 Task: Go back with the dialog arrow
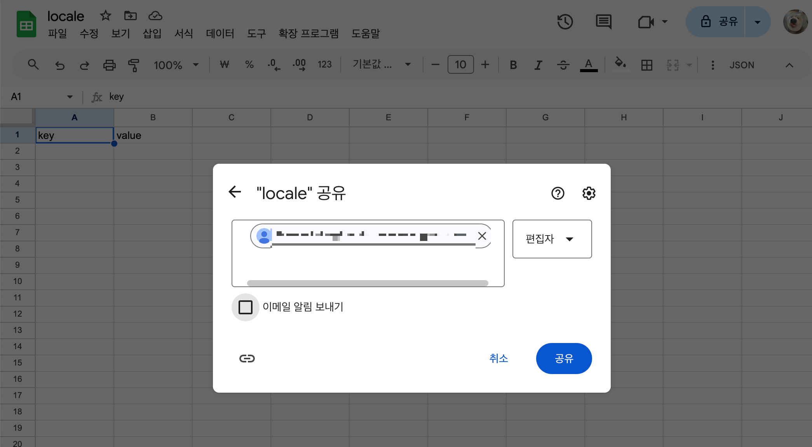tap(235, 192)
